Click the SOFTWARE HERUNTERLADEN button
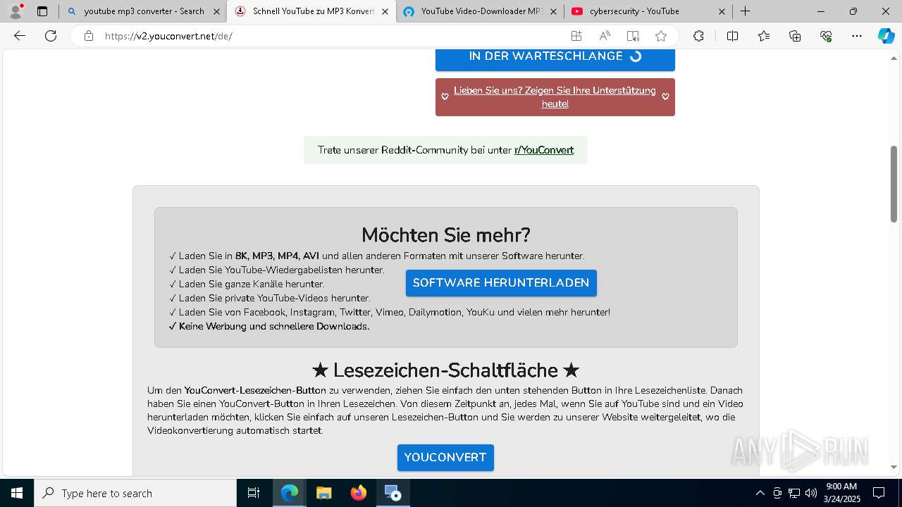The image size is (902, 507). (501, 283)
